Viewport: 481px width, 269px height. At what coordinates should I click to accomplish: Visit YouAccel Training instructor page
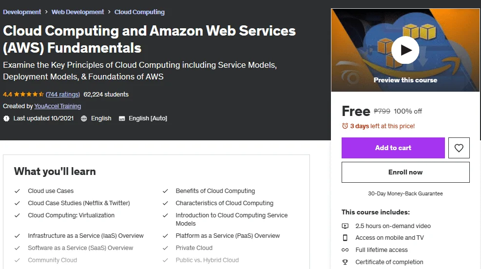click(x=58, y=106)
